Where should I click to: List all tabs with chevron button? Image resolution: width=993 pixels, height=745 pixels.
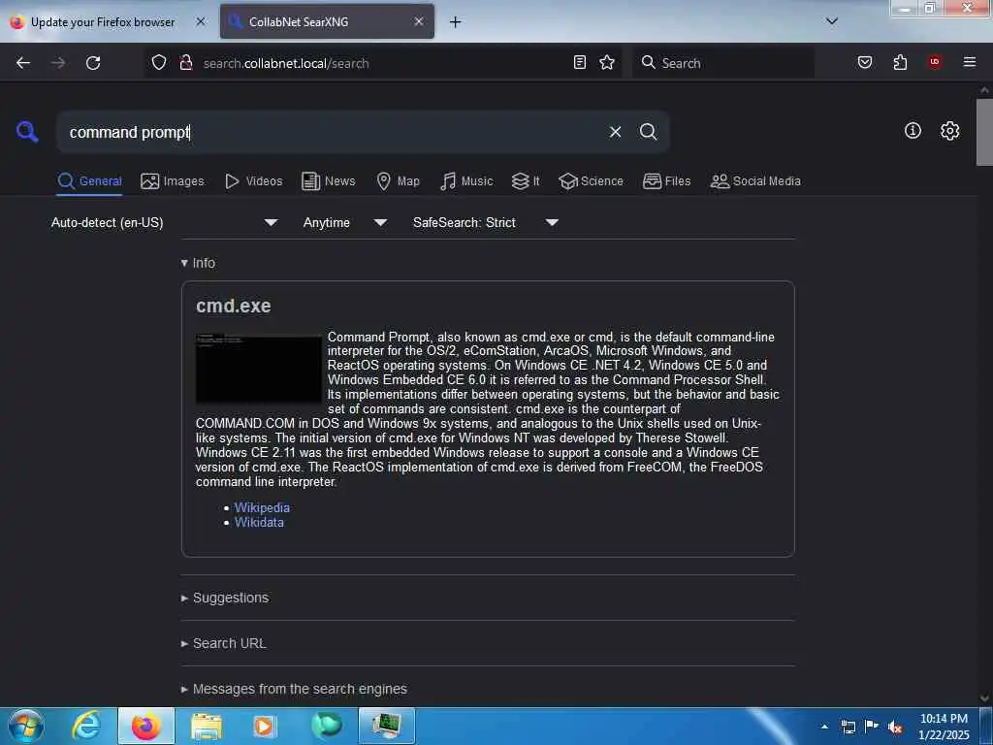click(x=832, y=21)
